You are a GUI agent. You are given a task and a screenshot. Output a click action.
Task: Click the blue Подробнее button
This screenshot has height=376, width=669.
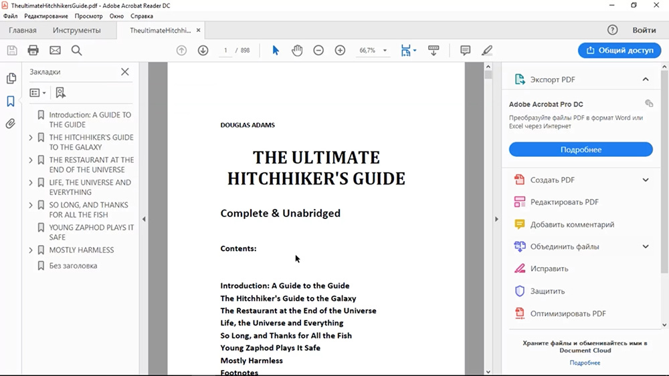[581, 150]
